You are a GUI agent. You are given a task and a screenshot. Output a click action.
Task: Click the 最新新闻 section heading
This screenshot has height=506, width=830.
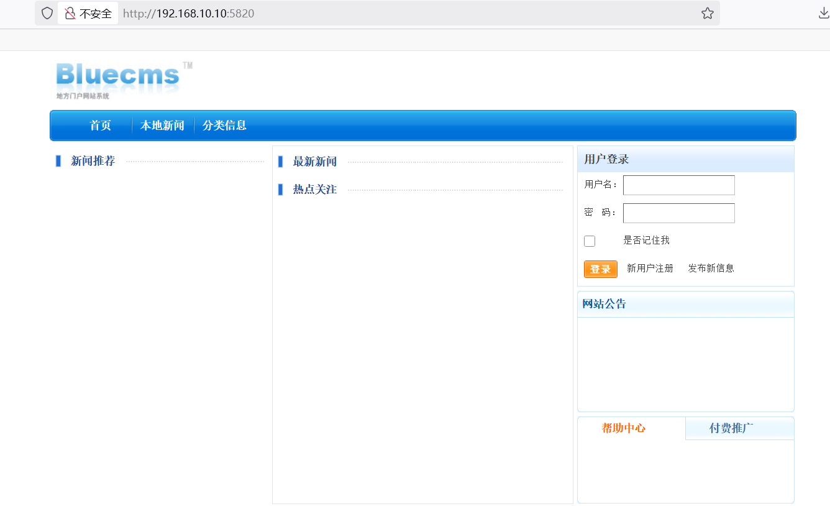point(314,162)
